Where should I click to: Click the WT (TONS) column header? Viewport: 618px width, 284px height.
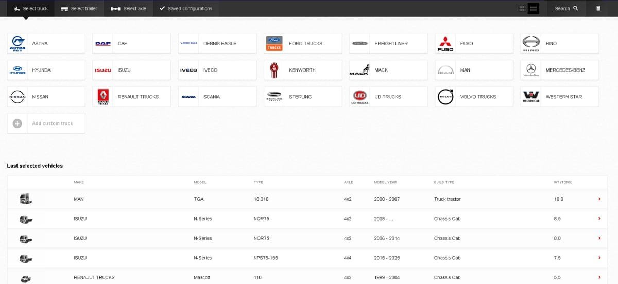pos(563,182)
